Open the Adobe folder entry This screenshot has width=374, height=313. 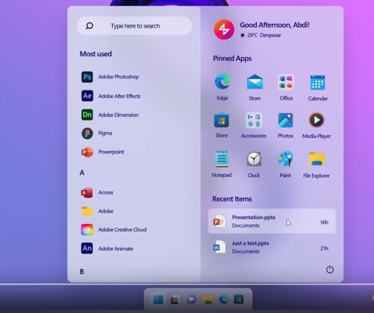pyautogui.click(x=98, y=211)
